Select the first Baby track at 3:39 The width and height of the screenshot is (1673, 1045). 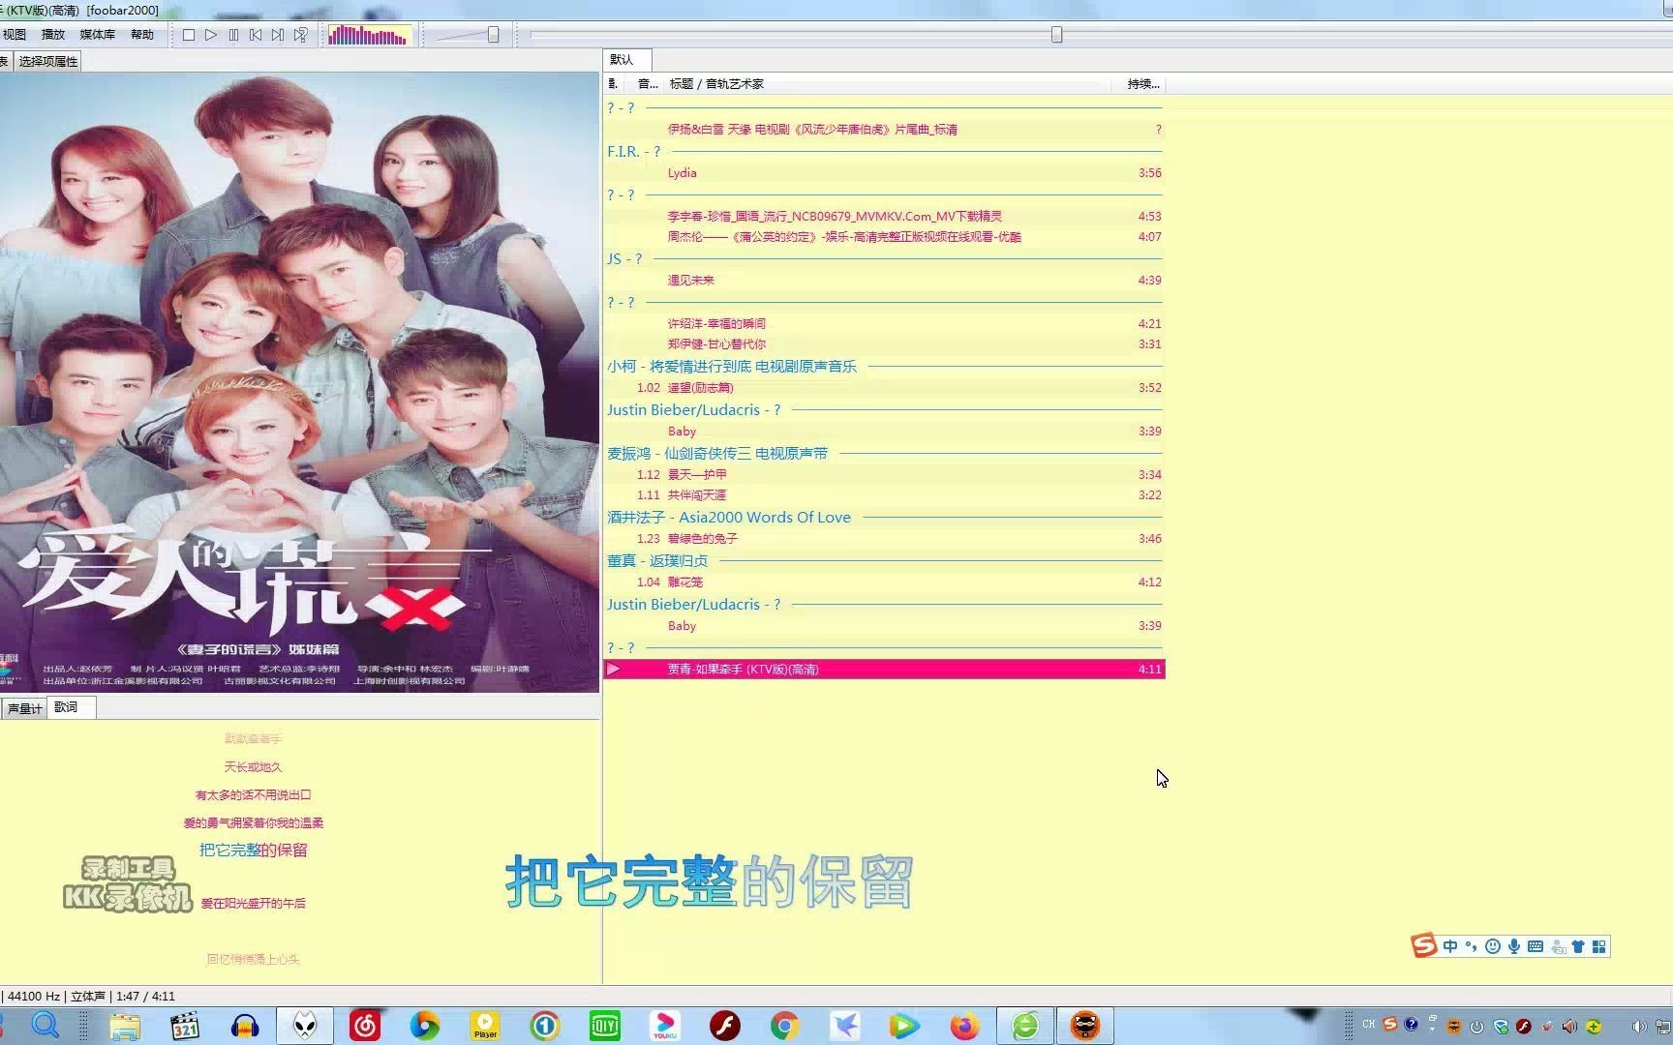point(884,432)
